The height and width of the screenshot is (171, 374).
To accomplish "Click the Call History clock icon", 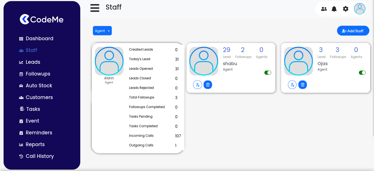I will pyautogui.click(x=21, y=156).
